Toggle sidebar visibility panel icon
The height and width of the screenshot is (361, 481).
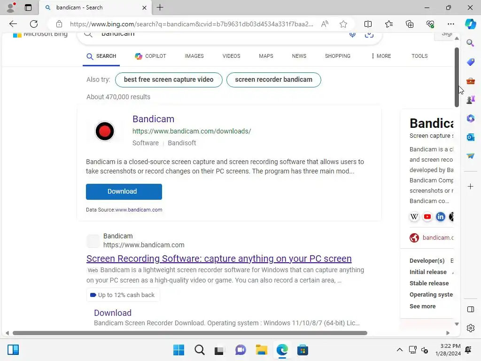click(x=470, y=309)
